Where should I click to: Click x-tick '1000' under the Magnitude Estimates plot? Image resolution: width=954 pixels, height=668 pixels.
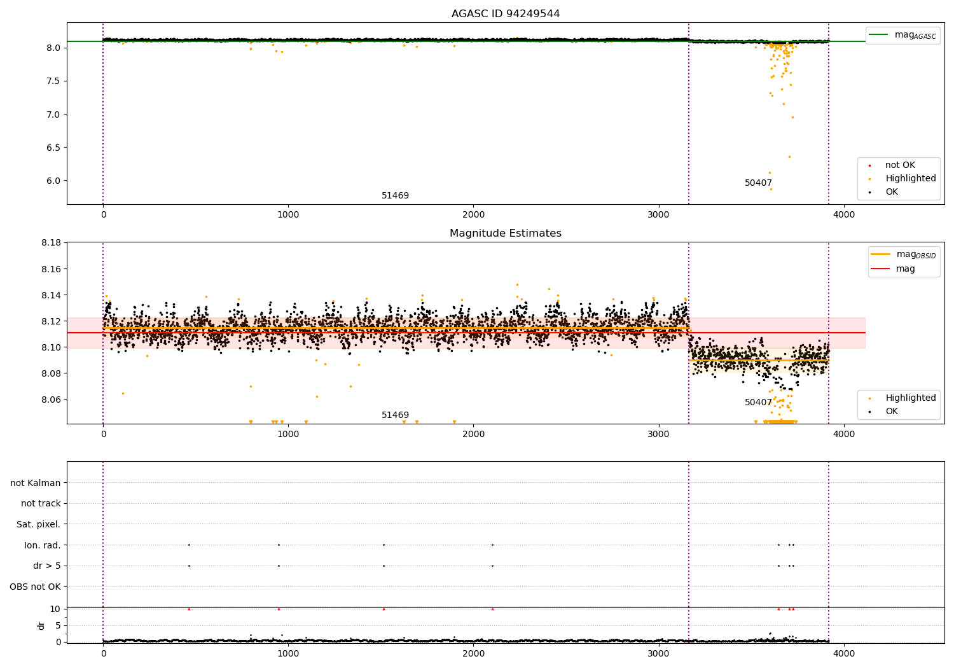pyautogui.click(x=288, y=434)
